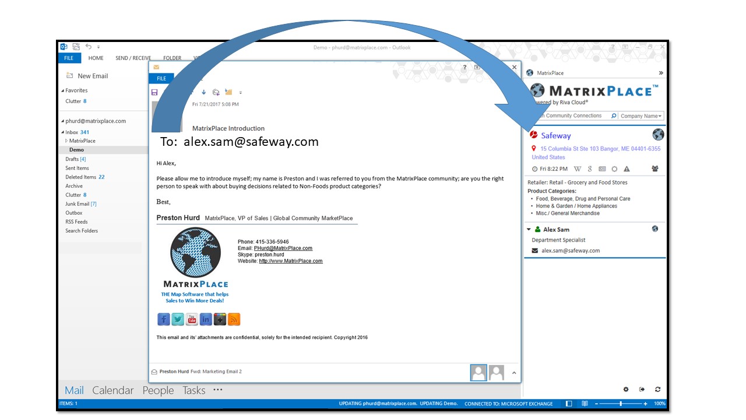Image resolution: width=746 pixels, height=420 pixels.
Task: Click the move-to-folder icon in message toolbar
Action: 228,92
